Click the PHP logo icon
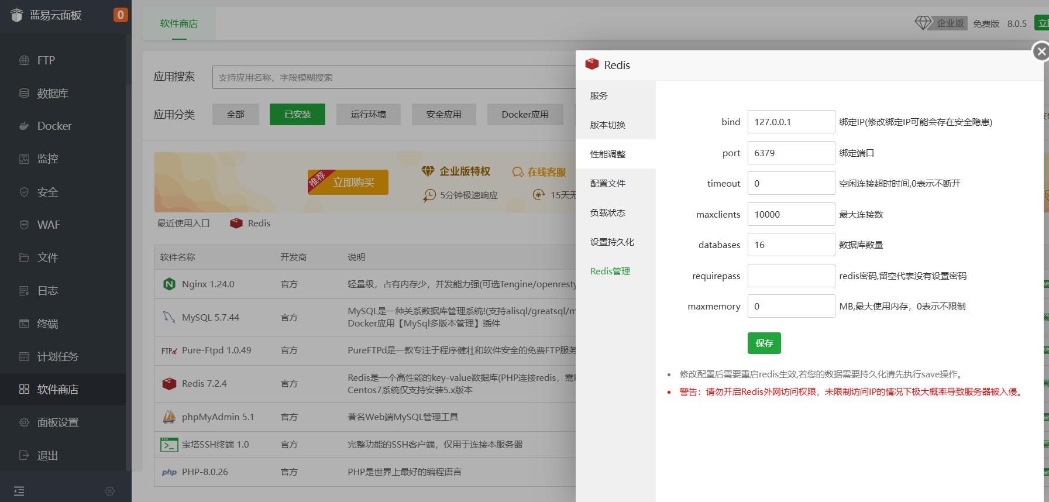 (169, 472)
